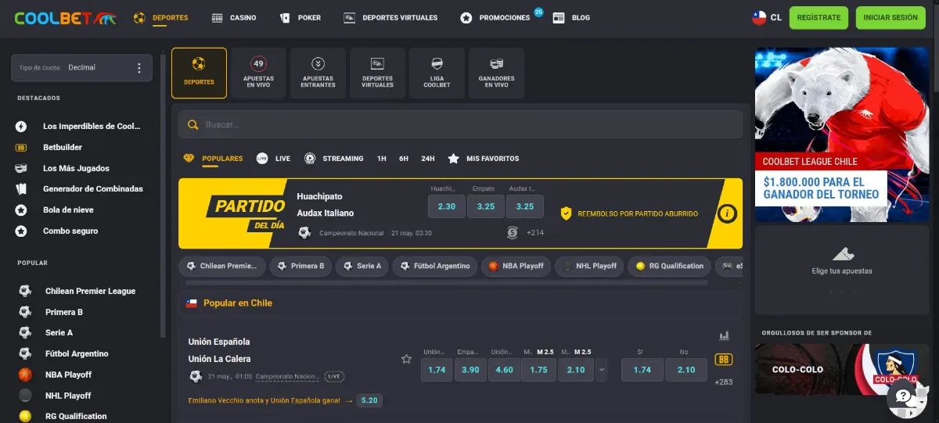This screenshot has height=423, width=939.
Task: Click the Regístrate button
Action: [x=818, y=17]
